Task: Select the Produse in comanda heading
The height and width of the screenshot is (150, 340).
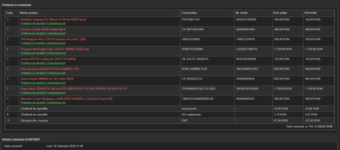Action: click(16, 5)
